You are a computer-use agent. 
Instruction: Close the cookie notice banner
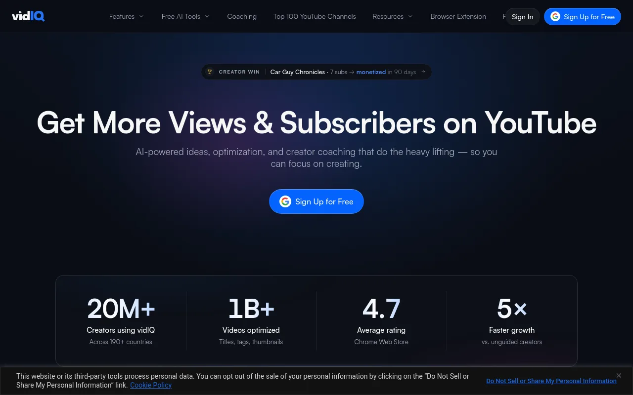[619, 376]
